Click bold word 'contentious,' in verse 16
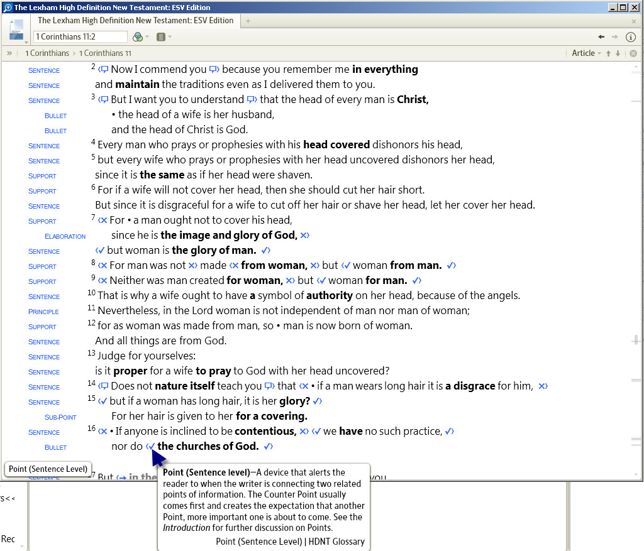The height and width of the screenshot is (551, 644). (265, 431)
